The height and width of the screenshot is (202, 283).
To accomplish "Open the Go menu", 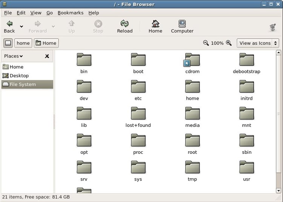I will [x=49, y=13].
